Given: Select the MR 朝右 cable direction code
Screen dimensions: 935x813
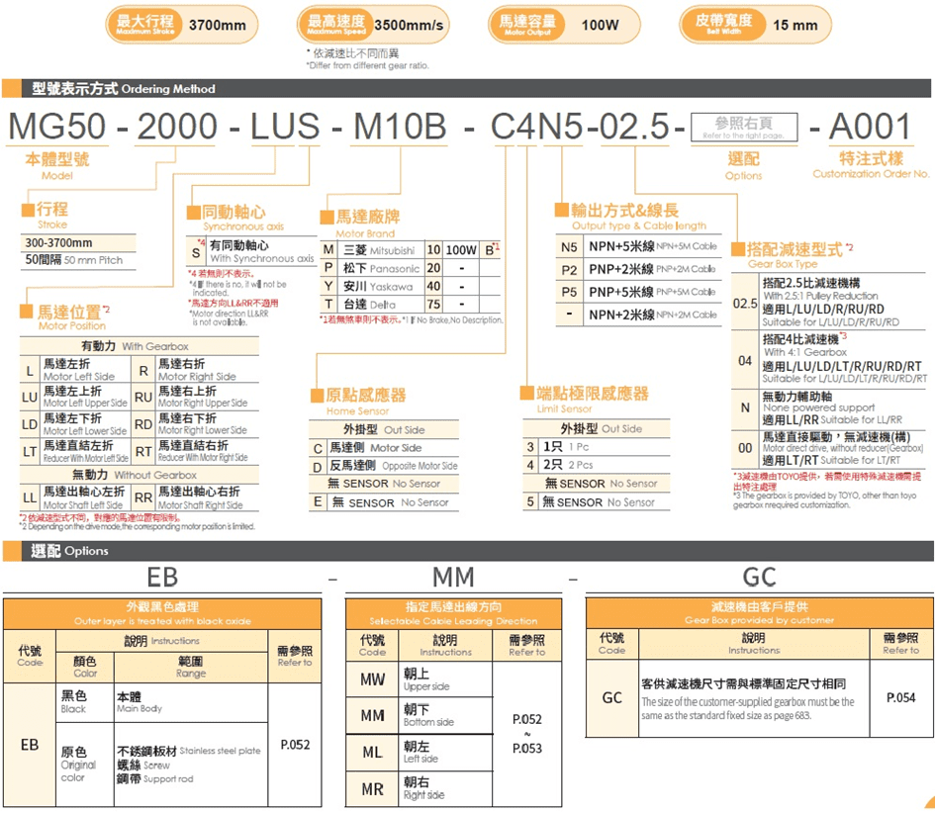Looking at the screenshot, I should tap(372, 788).
